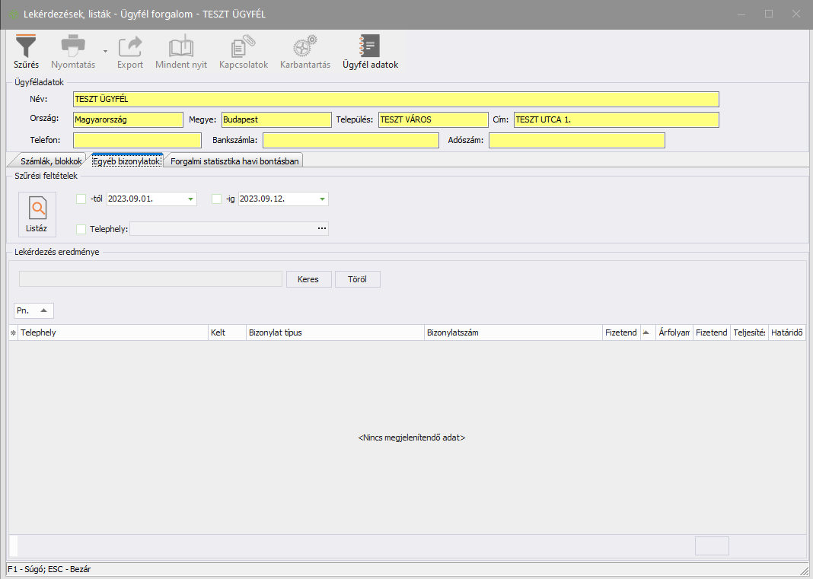
Task: Click the Export toolbar icon
Action: [x=130, y=47]
